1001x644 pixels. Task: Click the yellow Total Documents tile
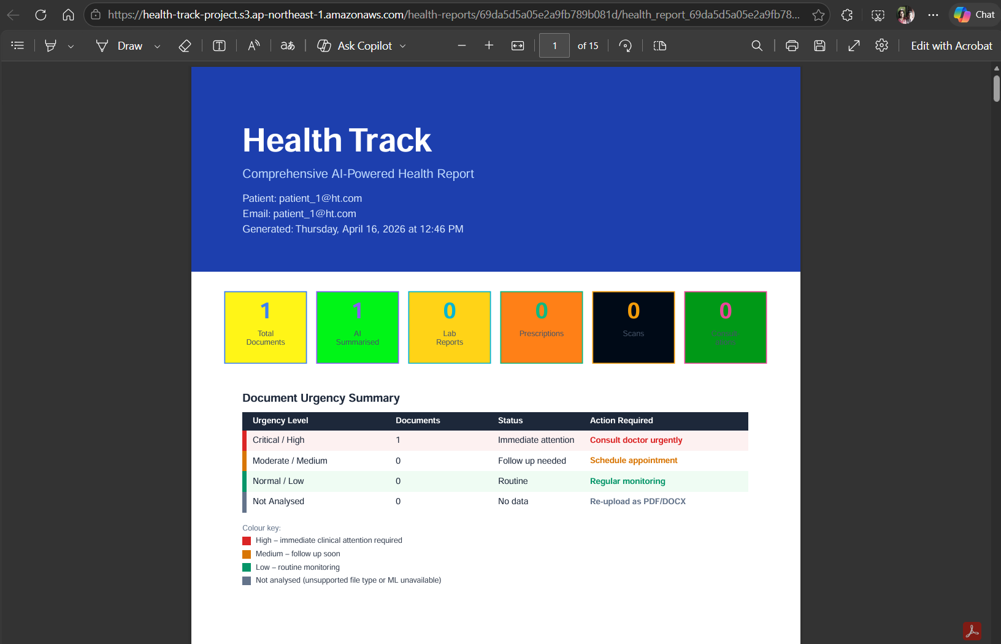click(x=266, y=327)
